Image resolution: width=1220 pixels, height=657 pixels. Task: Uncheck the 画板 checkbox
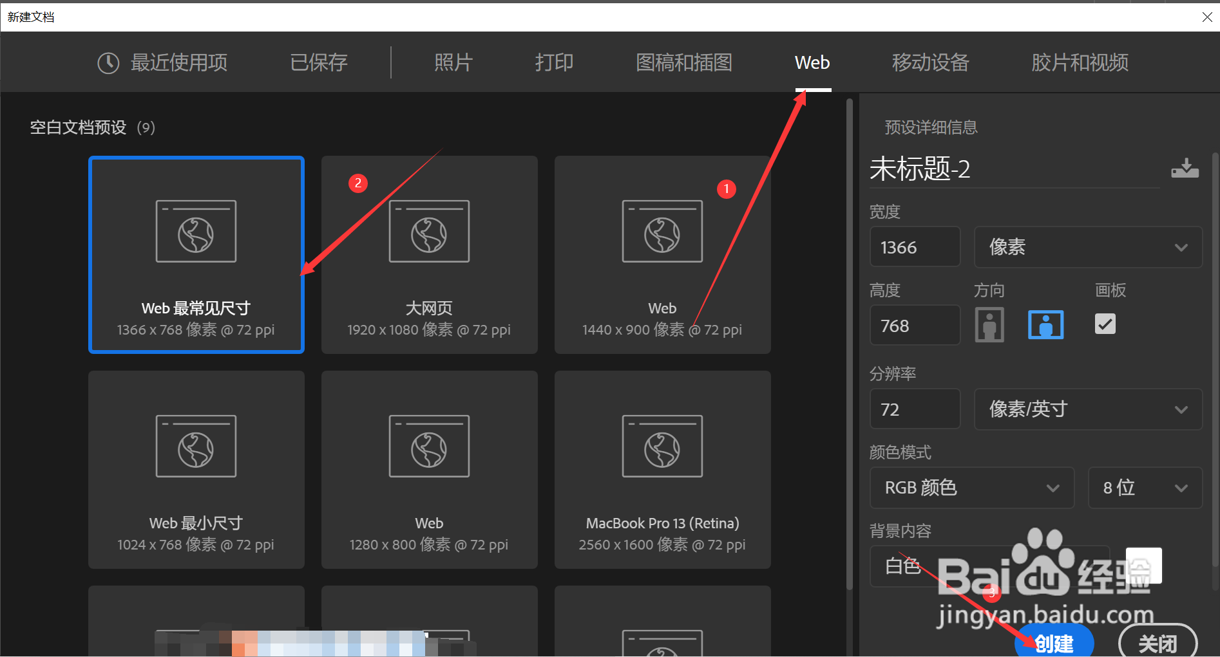[1105, 324]
